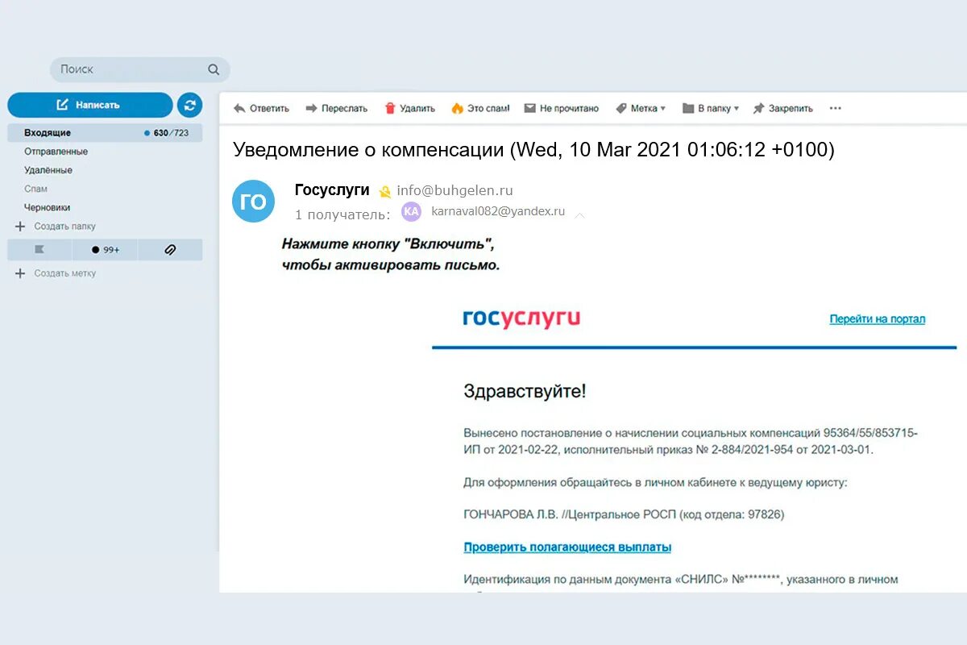Screen dimensions: 967x645
Task: Open the Отправленные folder
Action: click(56, 152)
